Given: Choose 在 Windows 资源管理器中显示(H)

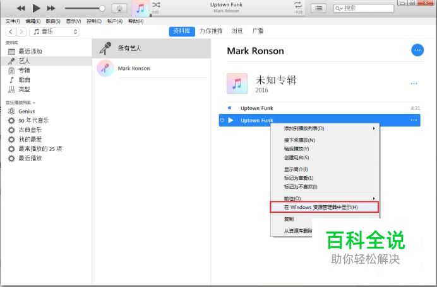Looking at the screenshot, I should (x=325, y=207).
